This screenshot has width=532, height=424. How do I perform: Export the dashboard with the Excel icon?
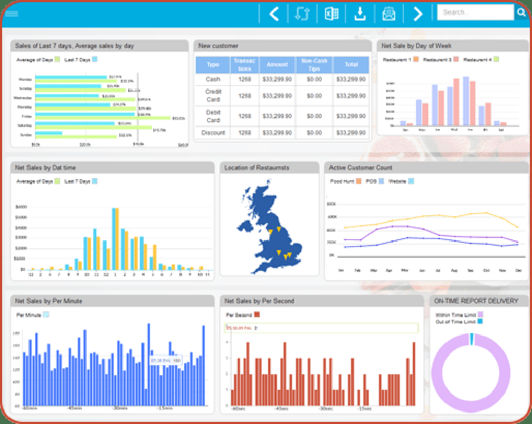point(331,14)
